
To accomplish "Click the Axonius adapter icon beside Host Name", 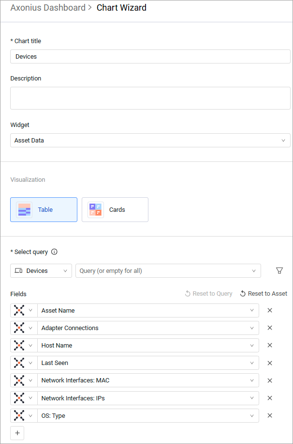I will coord(19,346).
